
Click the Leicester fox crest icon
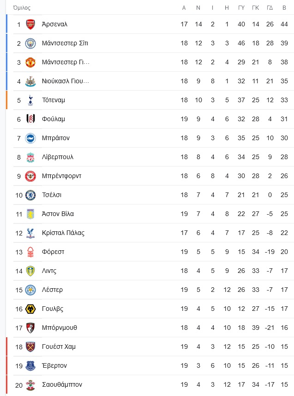30,290
